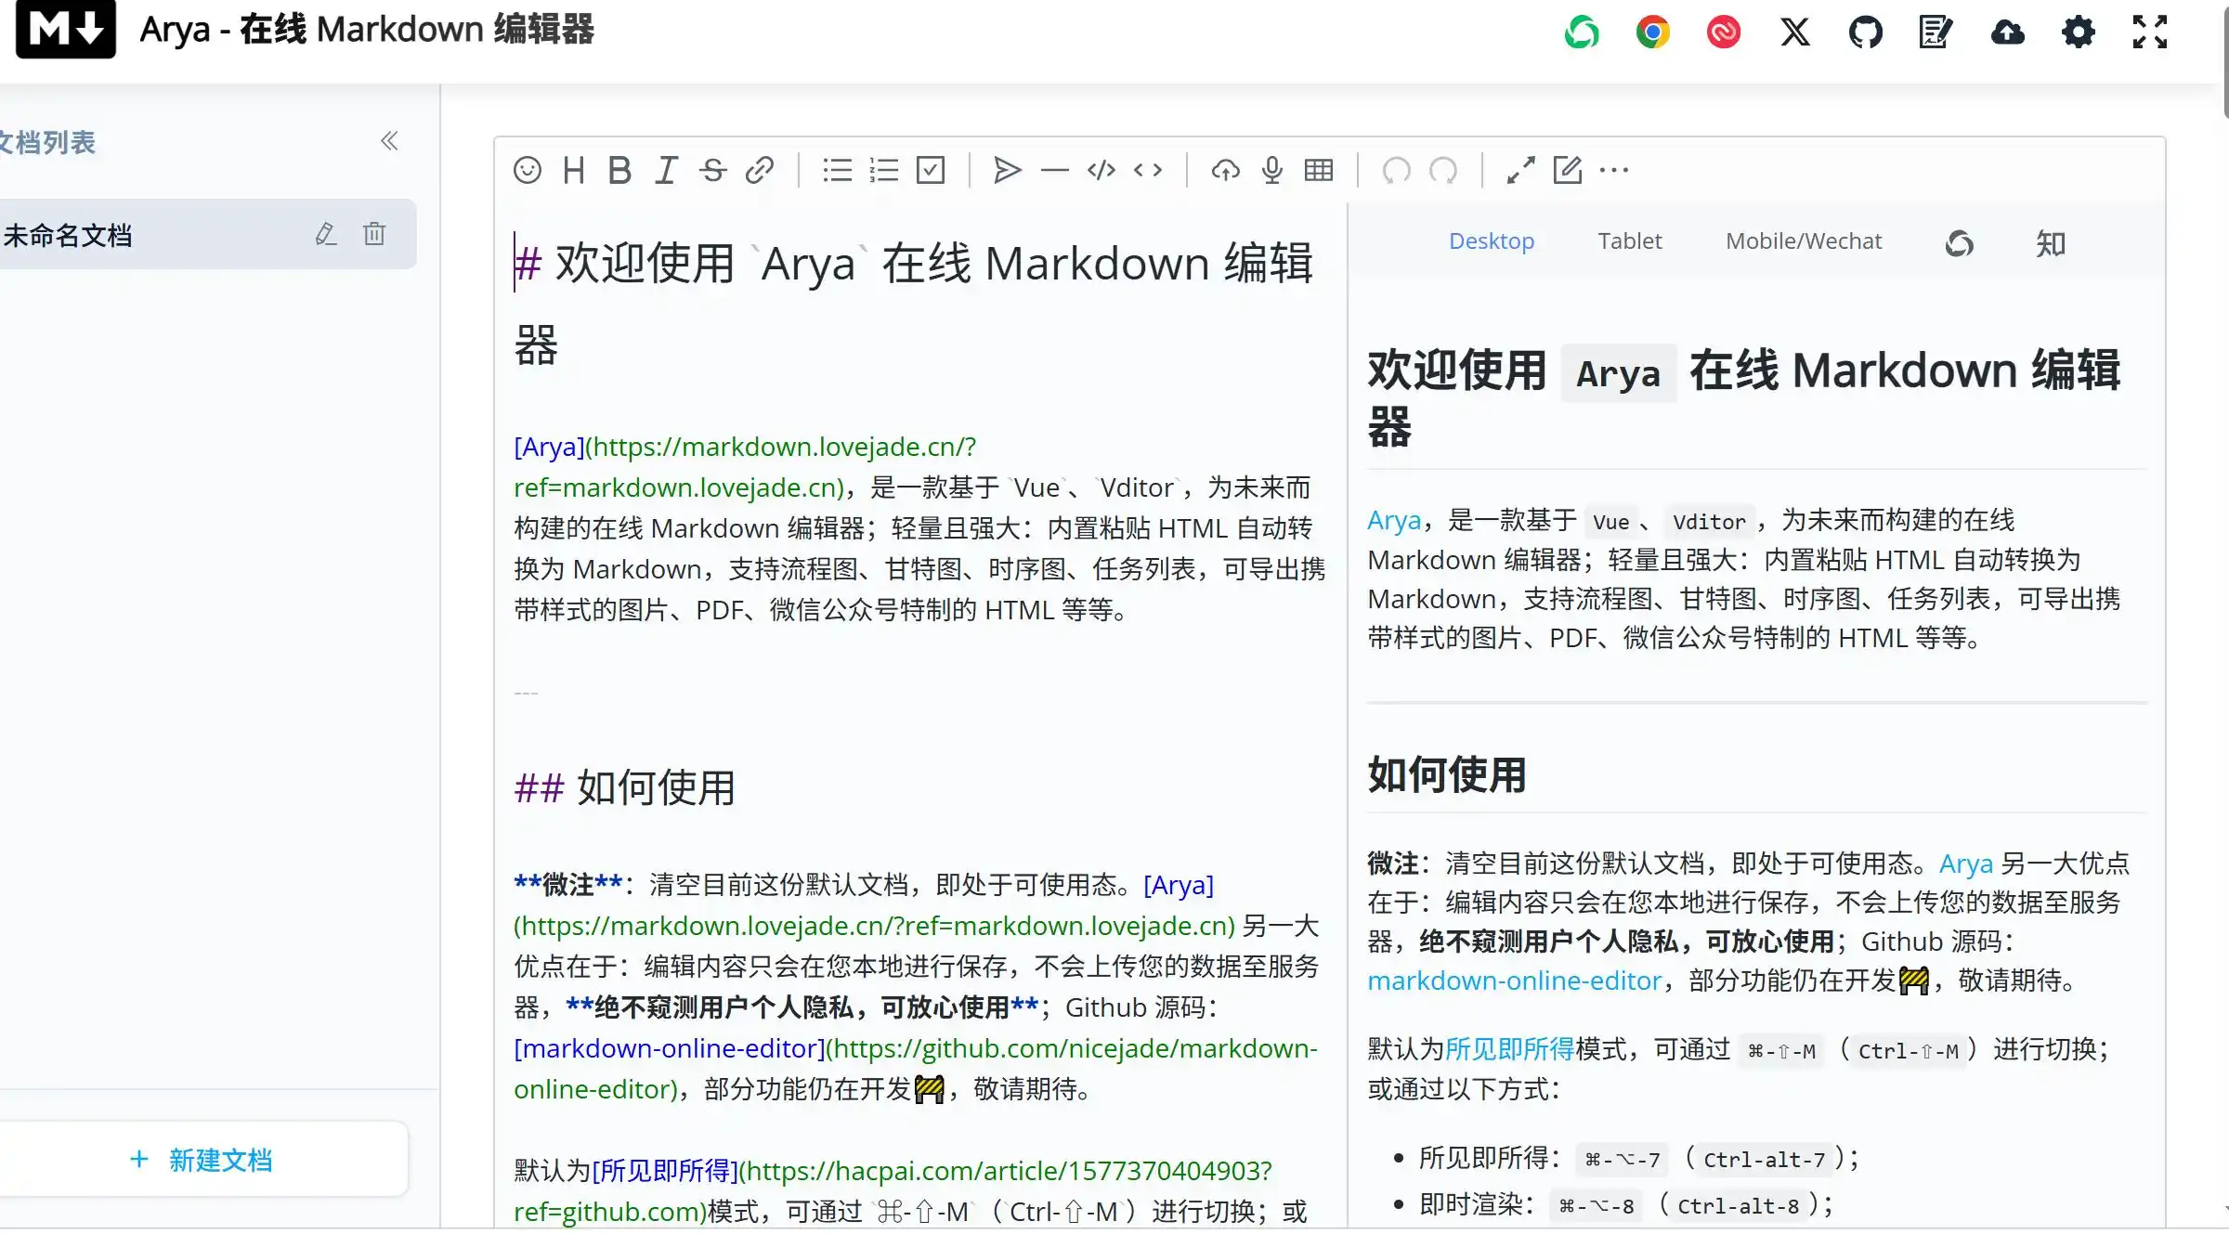Open the markdown-online-editor link in the preview
Screen dimensions: 2229x1234
point(1514,981)
